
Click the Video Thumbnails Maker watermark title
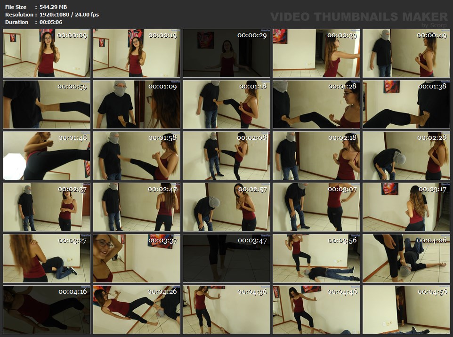click(x=359, y=17)
